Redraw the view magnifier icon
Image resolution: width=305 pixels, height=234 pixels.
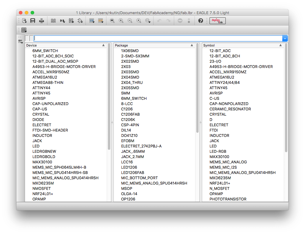tap(139, 21)
